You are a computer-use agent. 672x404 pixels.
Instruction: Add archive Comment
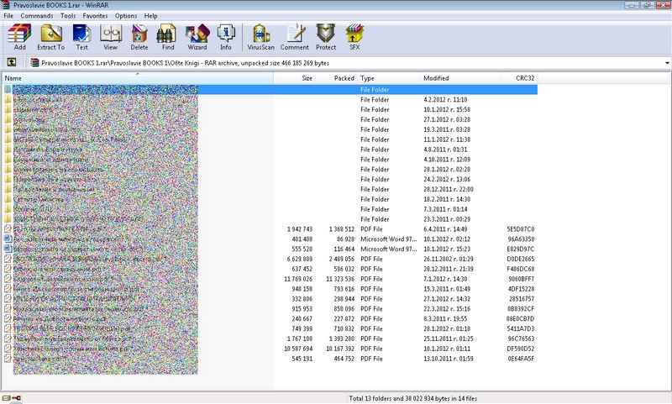pyautogui.click(x=295, y=37)
